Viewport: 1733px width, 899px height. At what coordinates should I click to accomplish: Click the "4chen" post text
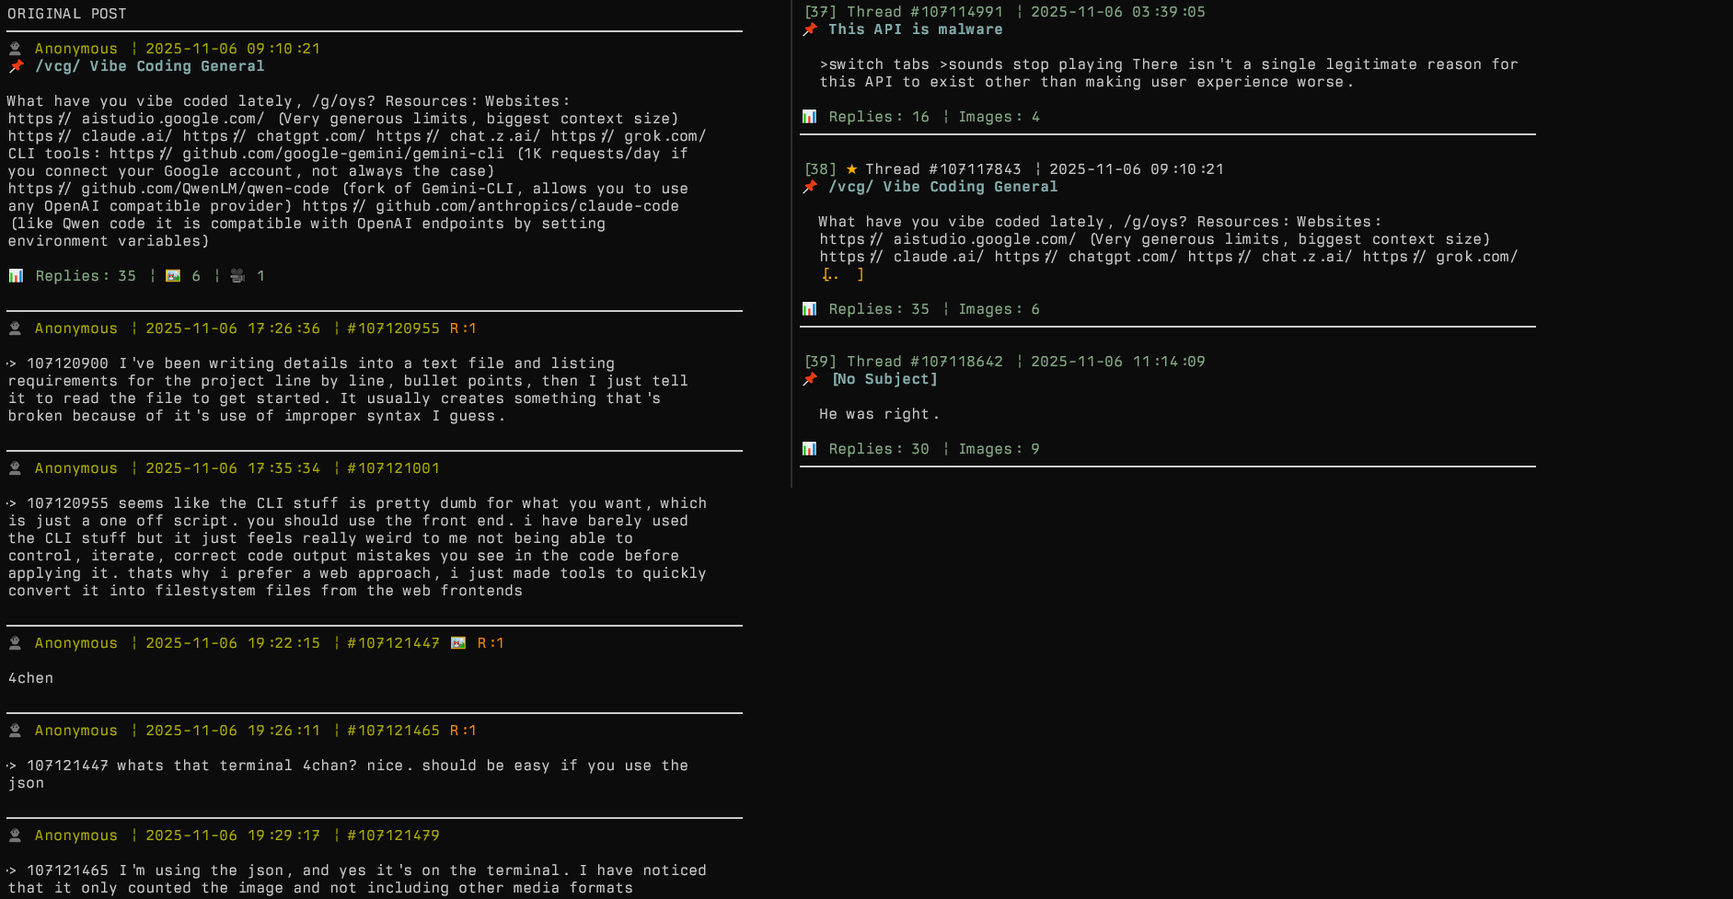coord(31,678)
